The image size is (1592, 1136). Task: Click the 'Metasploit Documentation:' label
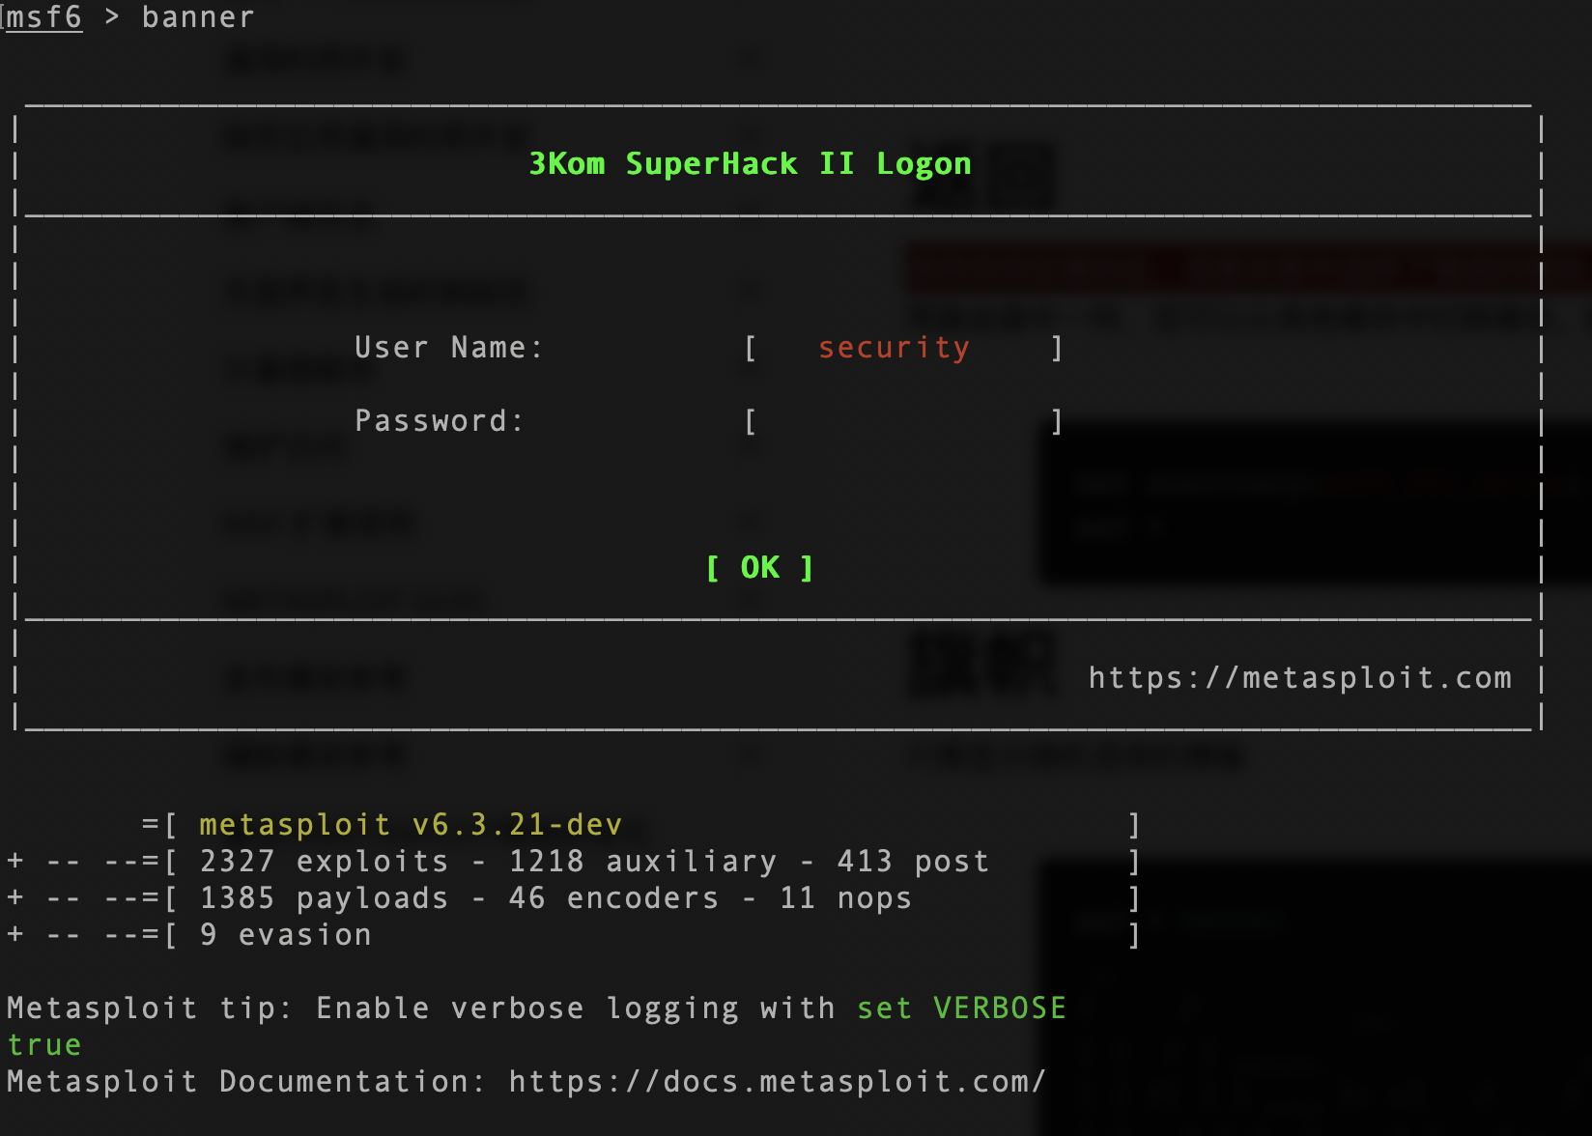tap(246, 1082)
